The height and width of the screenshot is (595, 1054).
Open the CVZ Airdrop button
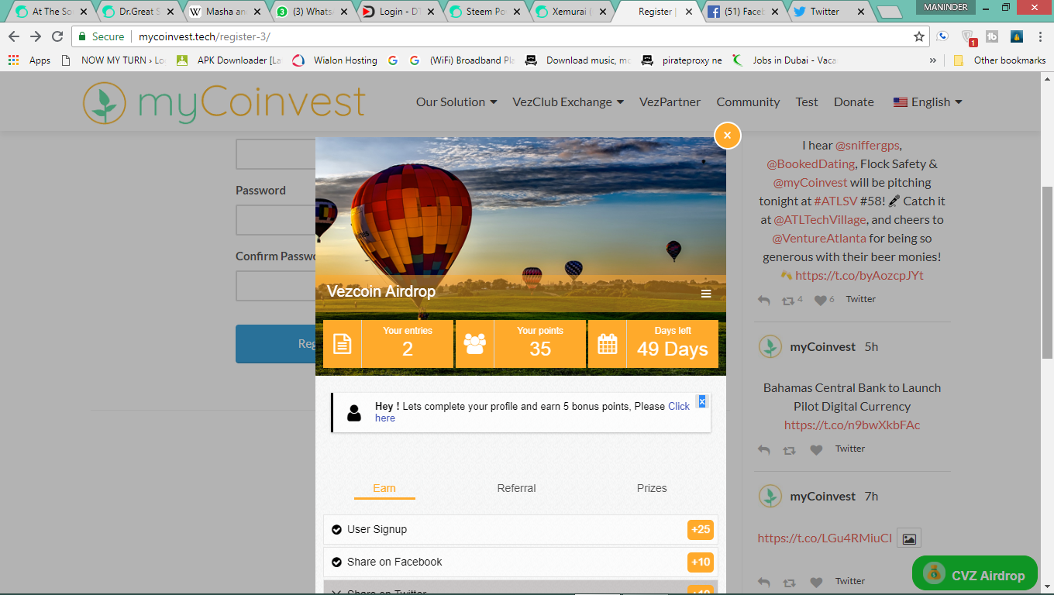[x=975, y=573]
